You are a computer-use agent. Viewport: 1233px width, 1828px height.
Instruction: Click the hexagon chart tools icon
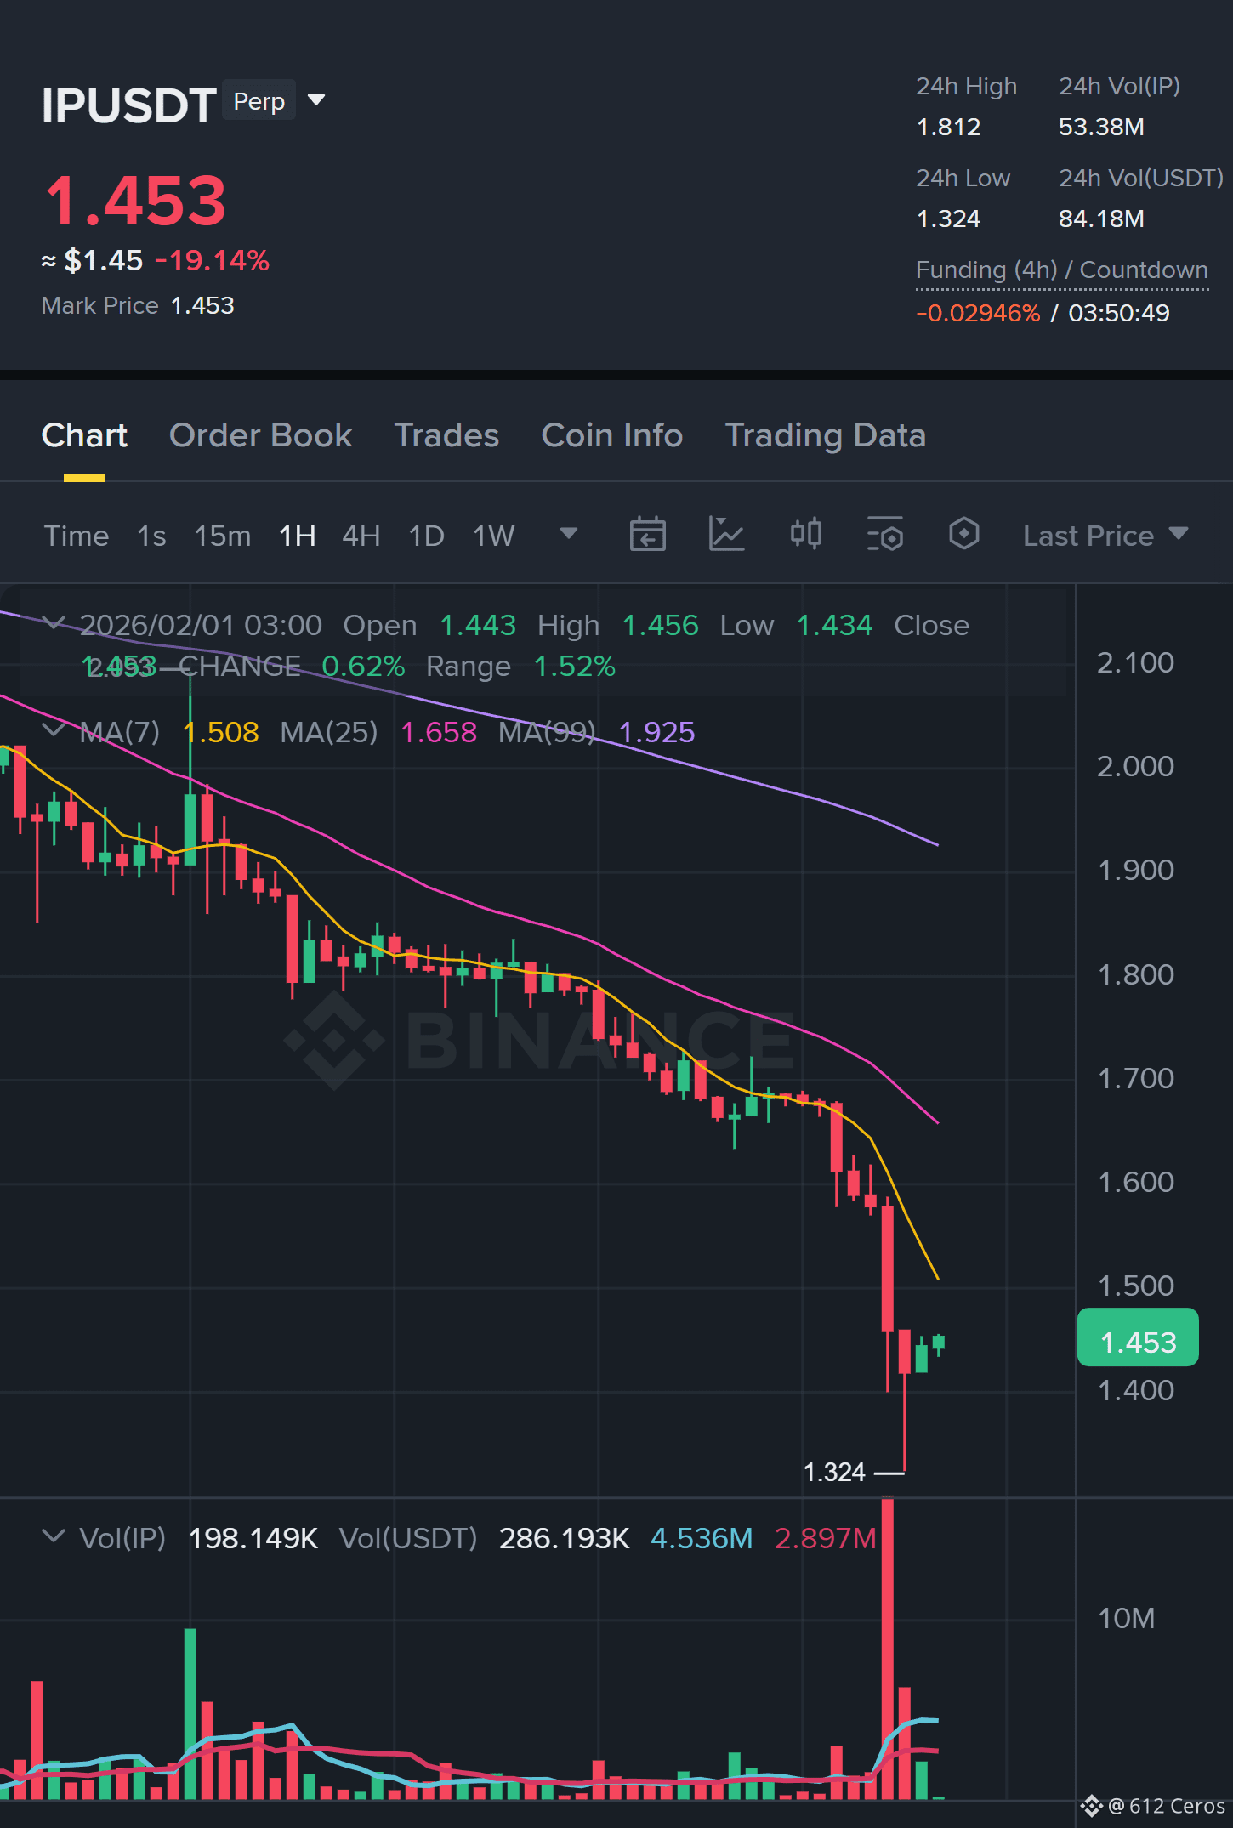(963, 535)
